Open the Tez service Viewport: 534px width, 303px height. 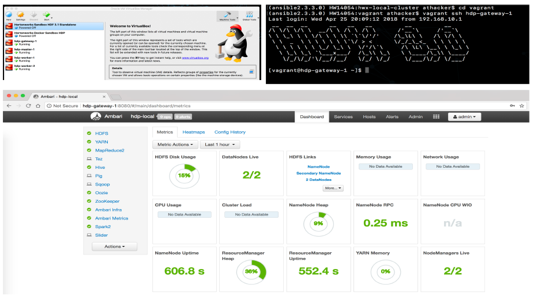pyautogui.click(x=99, y=159)
